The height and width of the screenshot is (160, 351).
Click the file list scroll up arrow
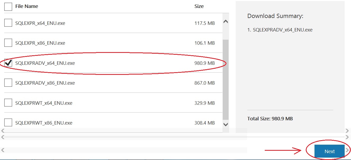pos(226,22)
